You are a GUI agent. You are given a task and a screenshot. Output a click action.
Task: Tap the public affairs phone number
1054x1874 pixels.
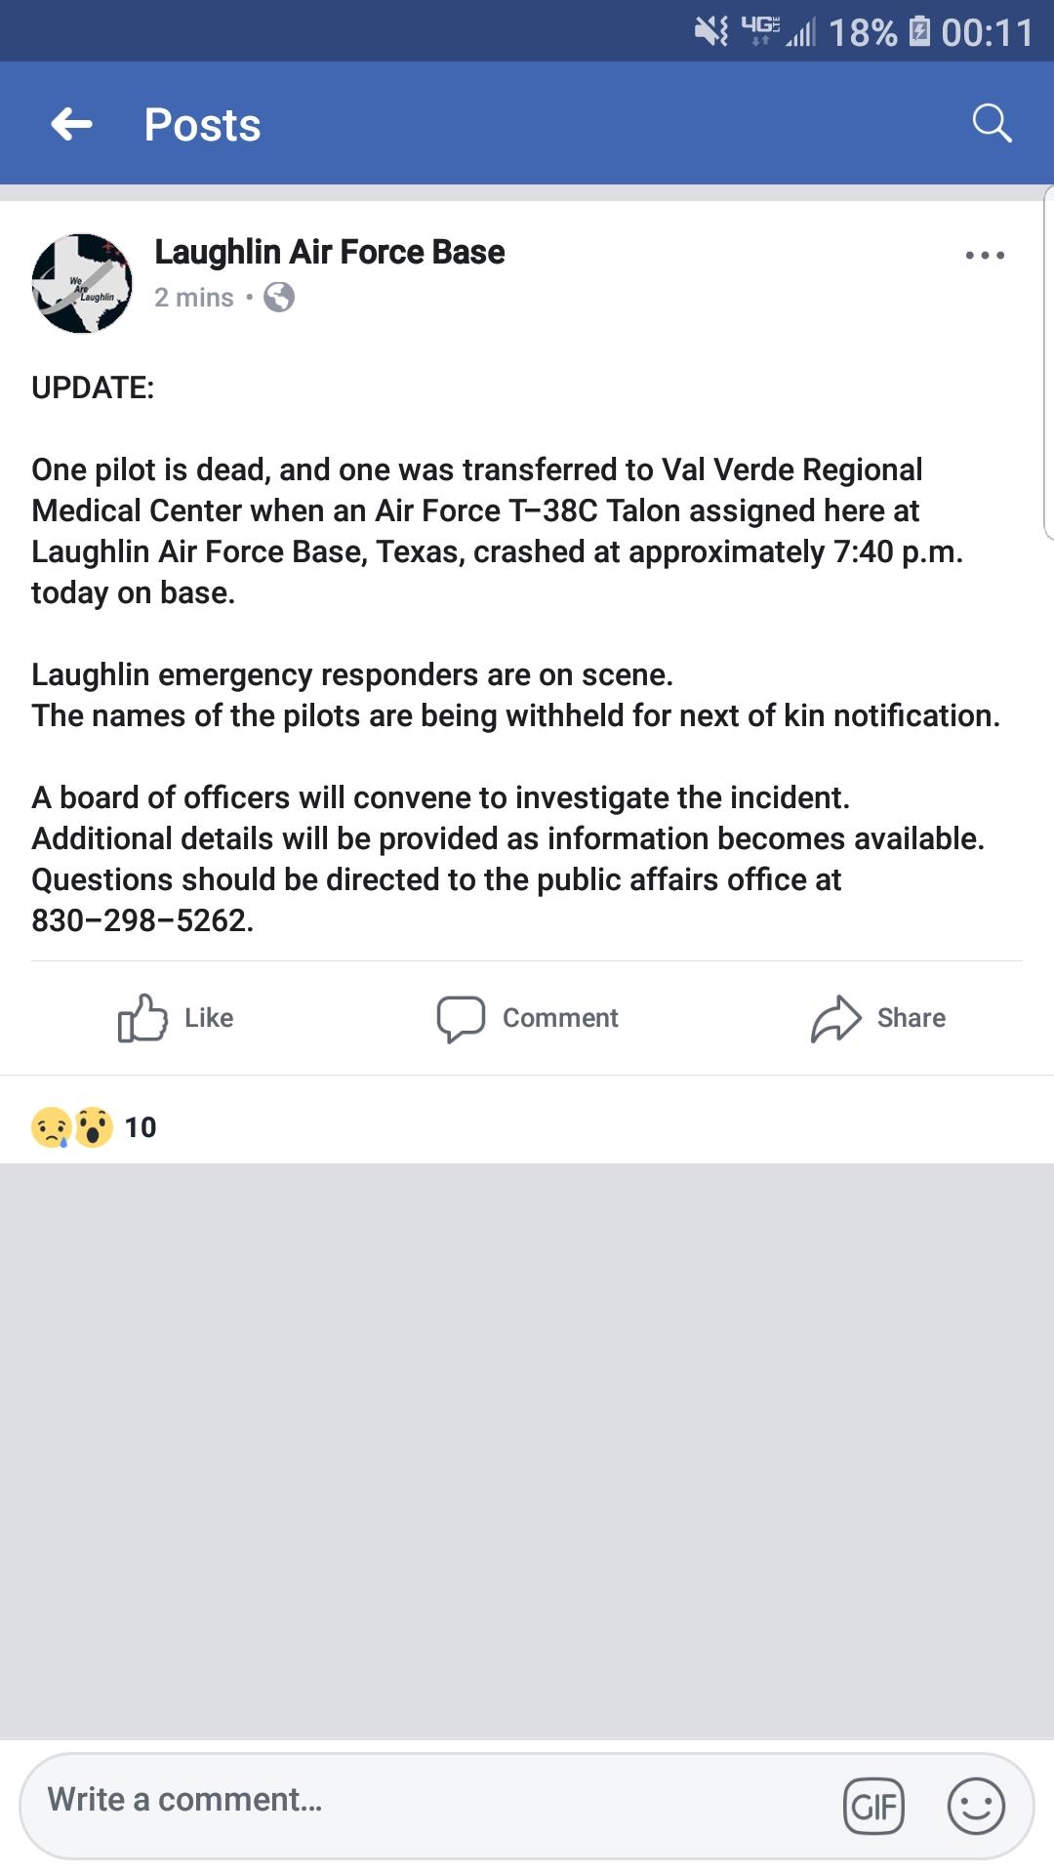(142, 920)
